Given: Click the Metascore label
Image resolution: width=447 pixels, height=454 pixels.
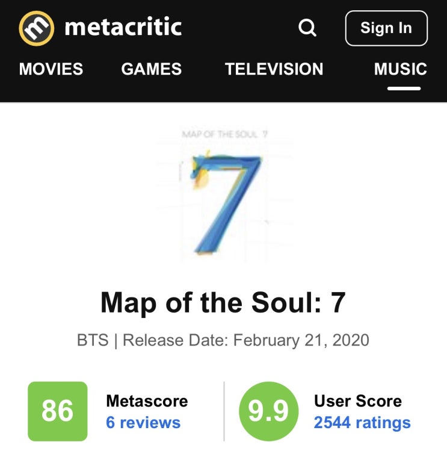Looking at the screenshot, I should point(147,401).
